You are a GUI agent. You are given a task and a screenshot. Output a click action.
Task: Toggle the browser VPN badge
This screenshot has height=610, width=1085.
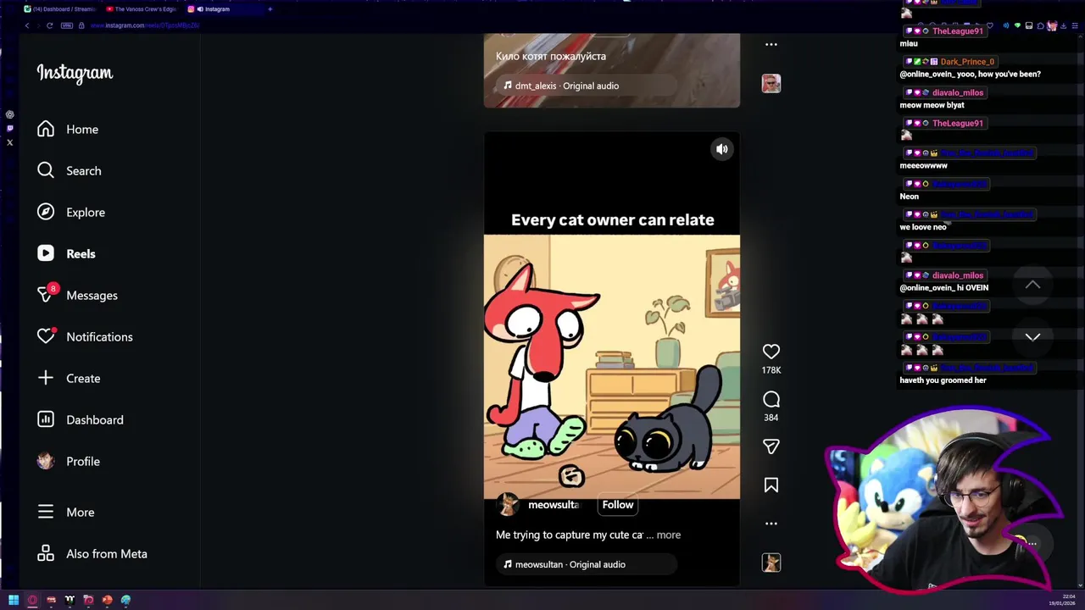click(67, 25)
